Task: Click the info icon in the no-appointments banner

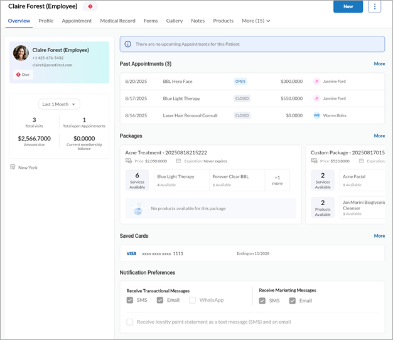Action: 128,44
